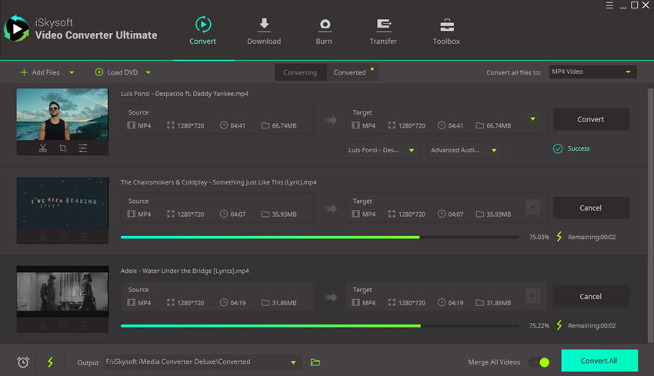The width and height of the screenshot is (654, 376).
Task: Click the lightning high-speed conversion icon
Action: click(51, 362)
